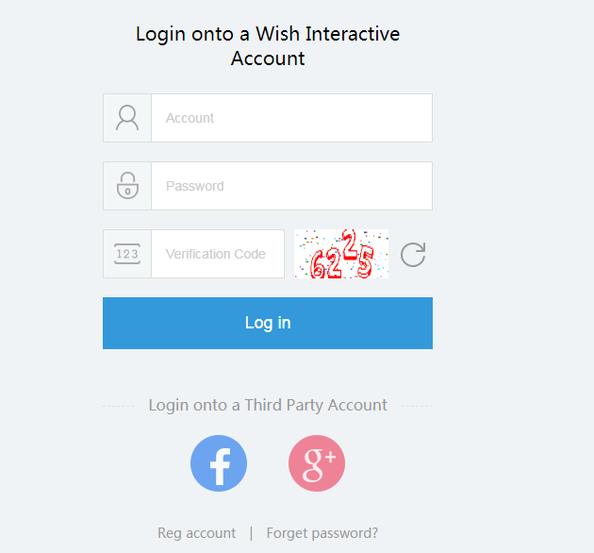Viewport: 594px width, 553px height.
Task: Click dashed line right of Third Party label
Action: pyautogui.click(x=417, y=406)
